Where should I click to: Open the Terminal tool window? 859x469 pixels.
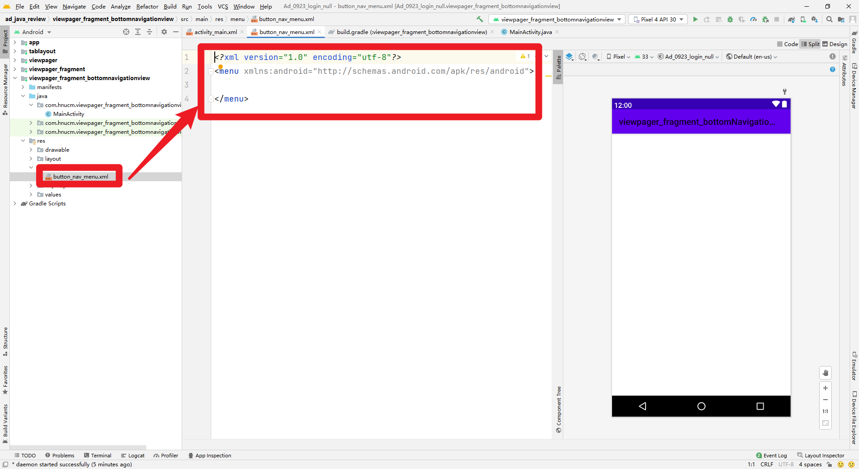pyautogui.click(x=98, y=455)
